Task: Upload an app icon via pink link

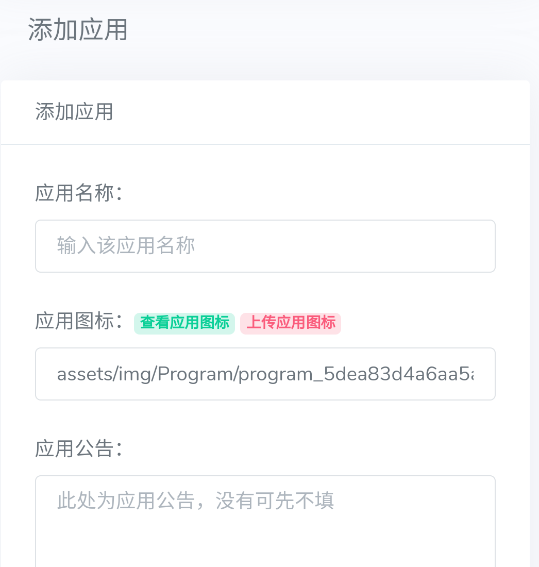Action: point(291,323)
